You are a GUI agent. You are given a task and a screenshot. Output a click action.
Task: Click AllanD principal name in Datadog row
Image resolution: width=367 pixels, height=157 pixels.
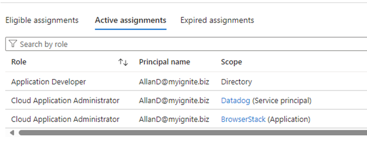(174, 100)
